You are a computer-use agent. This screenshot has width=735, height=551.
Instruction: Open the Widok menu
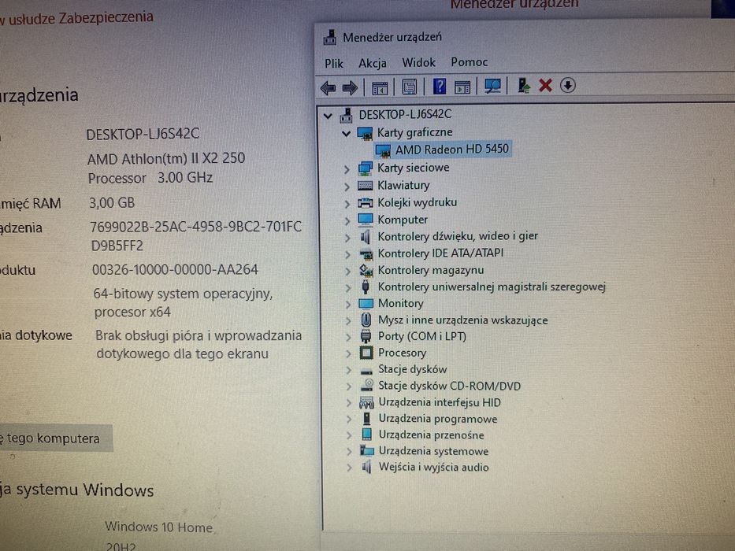coord(418,62)
